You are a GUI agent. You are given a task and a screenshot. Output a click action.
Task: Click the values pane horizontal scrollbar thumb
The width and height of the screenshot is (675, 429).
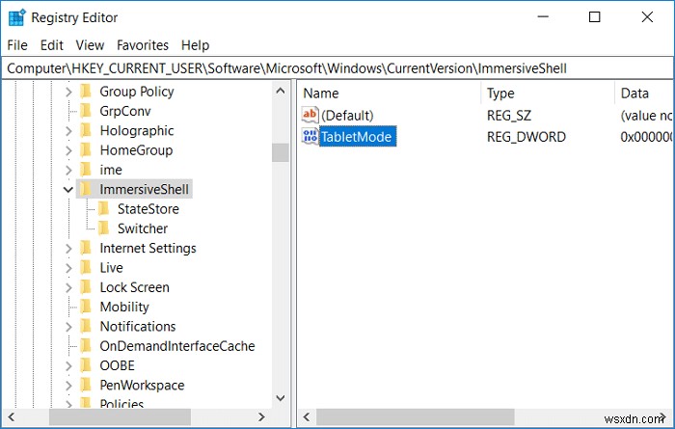pos(416,417)
